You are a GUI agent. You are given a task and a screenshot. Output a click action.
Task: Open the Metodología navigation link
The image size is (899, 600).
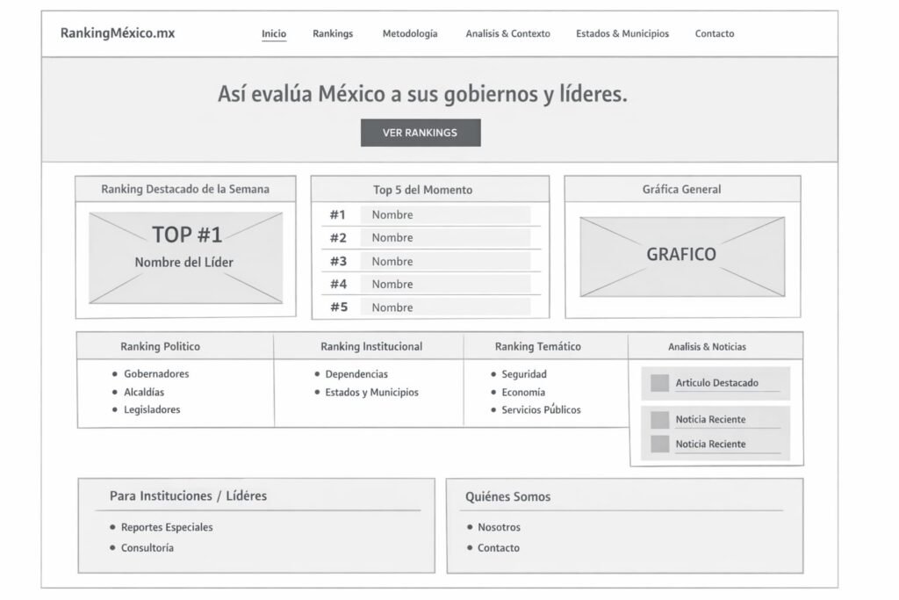[x=410, y=34]
